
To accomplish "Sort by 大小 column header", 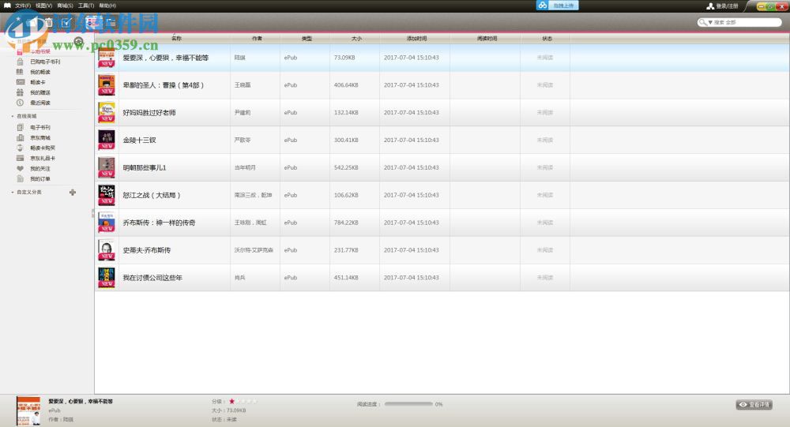I will coord(356,38).
